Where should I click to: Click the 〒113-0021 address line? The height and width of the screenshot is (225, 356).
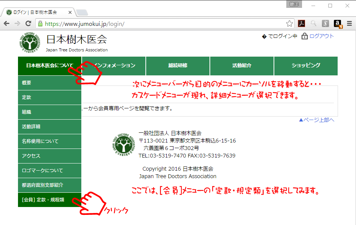pyautogui.click(x=187, y=141)
